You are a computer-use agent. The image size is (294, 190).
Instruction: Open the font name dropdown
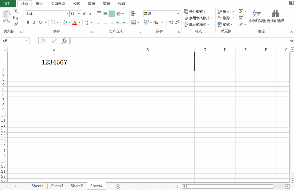coord(67,13)
